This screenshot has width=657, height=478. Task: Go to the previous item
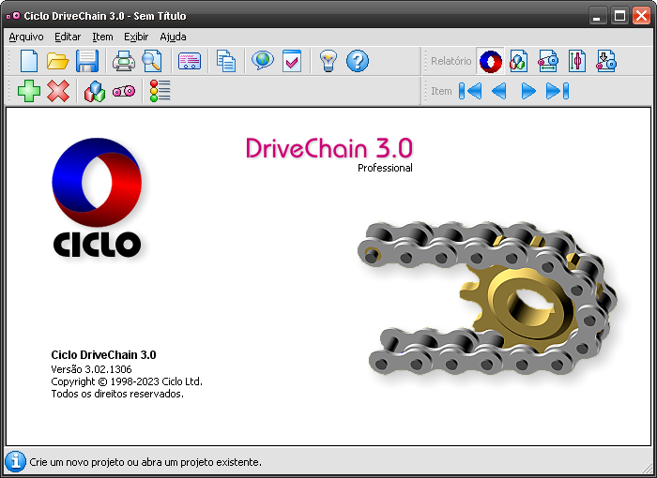(498, 91)
